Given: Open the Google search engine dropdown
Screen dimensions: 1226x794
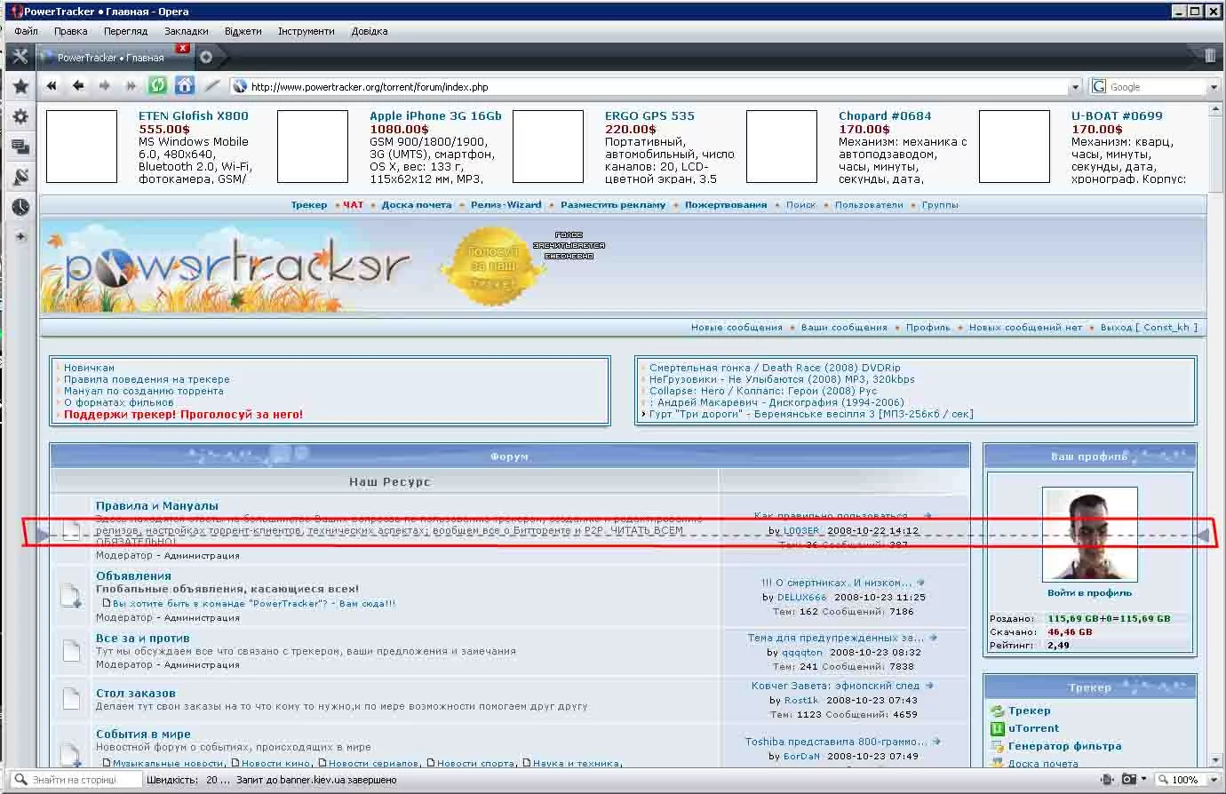Looking at the screenshot, I should [x=1214, y=87].
